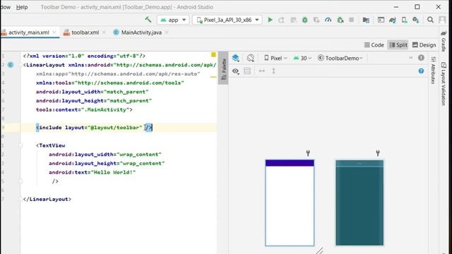Open the app run configuration dropdown
This screenshot has height=254, width=452.
173,20
